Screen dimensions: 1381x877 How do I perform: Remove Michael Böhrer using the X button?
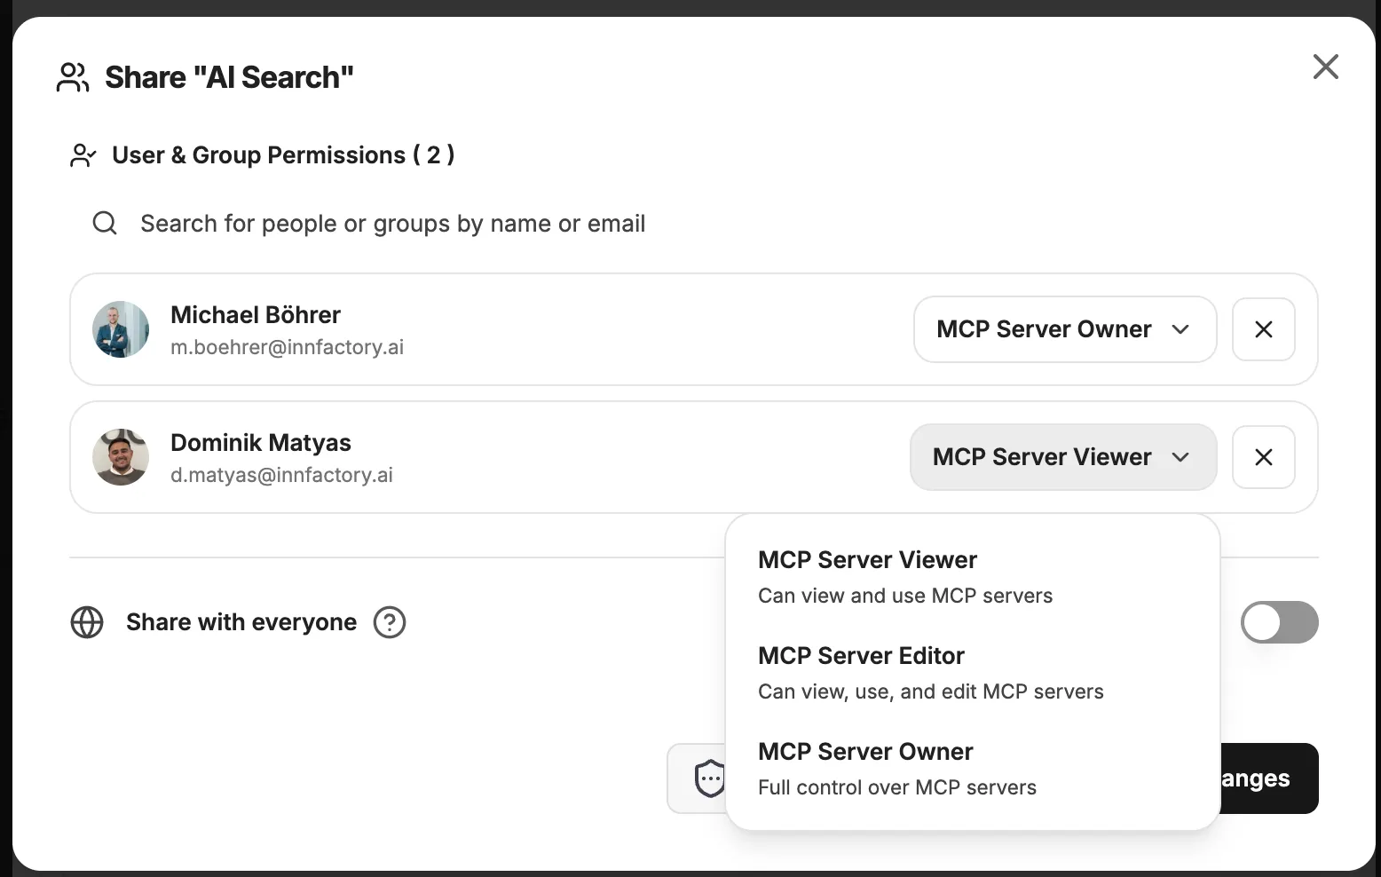coord(1263,329)
